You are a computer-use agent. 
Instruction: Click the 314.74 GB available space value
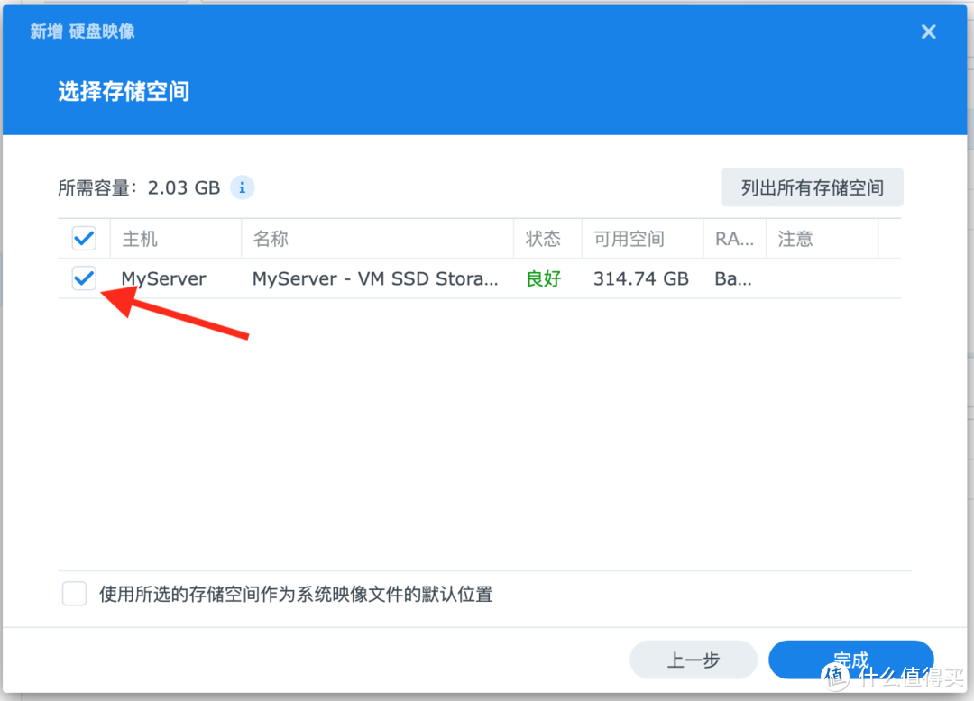[640, 278]
